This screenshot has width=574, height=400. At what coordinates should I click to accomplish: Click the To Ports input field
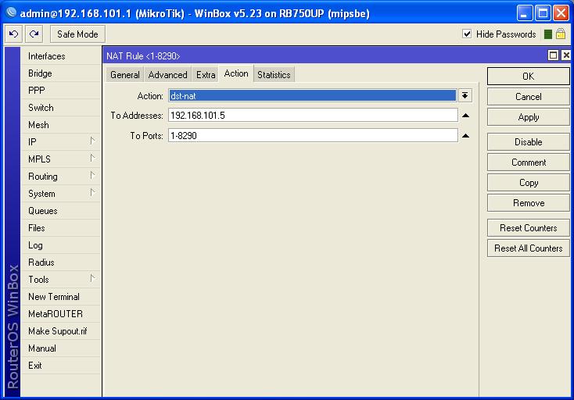click(313, 136)
